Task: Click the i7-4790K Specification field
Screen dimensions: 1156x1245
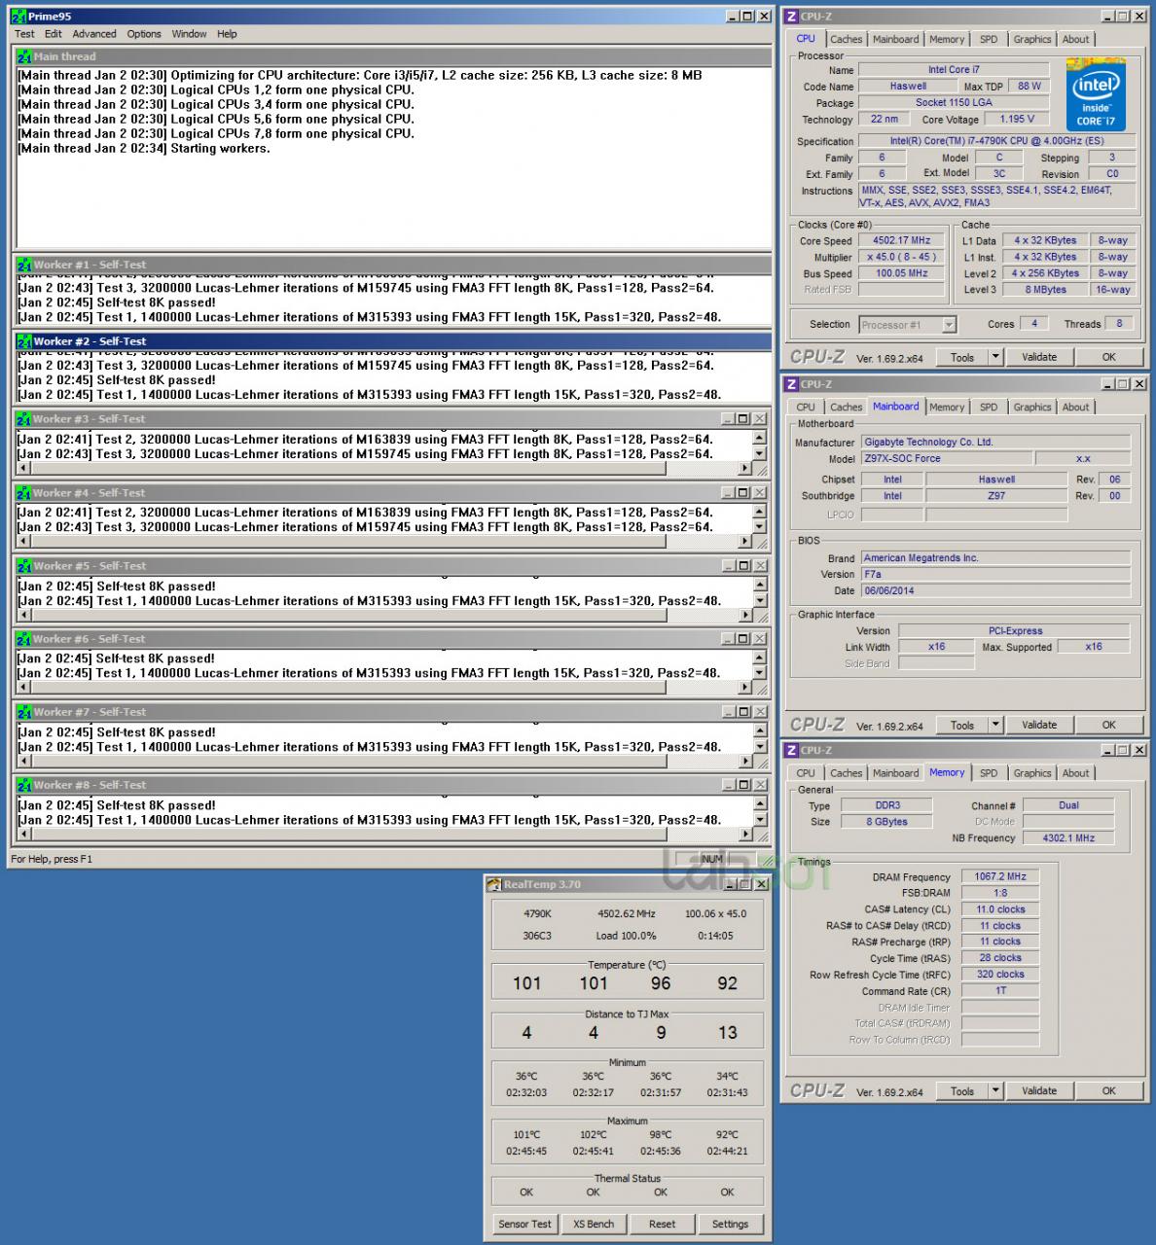Action: pyautogui.click(x=996, y=141)
